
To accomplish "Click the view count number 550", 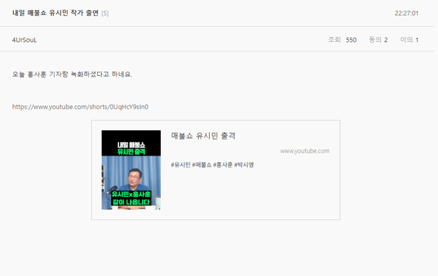I will 351,40.
